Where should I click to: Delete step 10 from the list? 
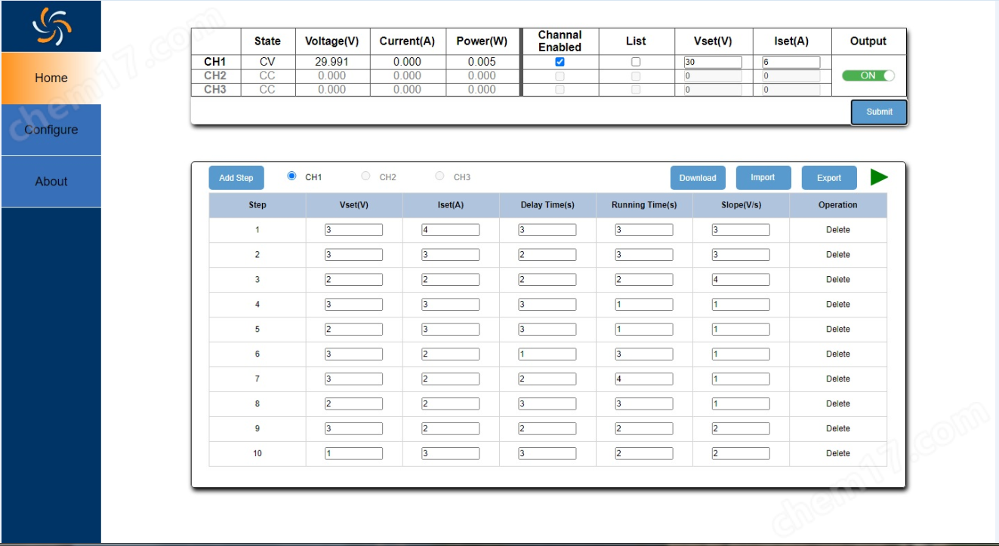838,454
